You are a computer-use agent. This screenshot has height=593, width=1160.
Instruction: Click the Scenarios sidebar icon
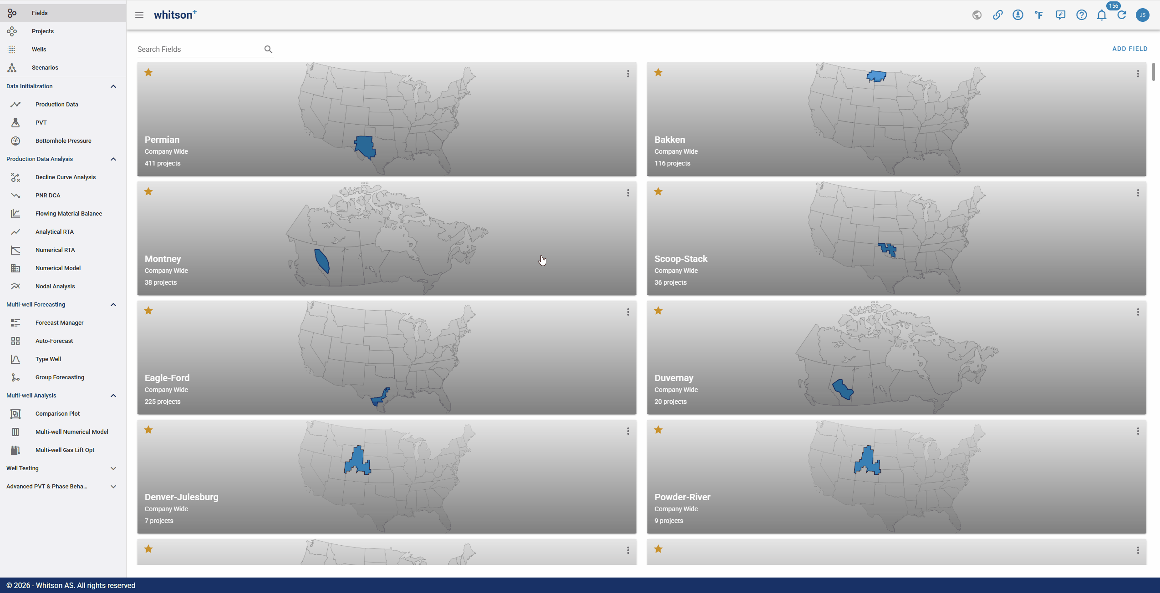pos(12,67)
